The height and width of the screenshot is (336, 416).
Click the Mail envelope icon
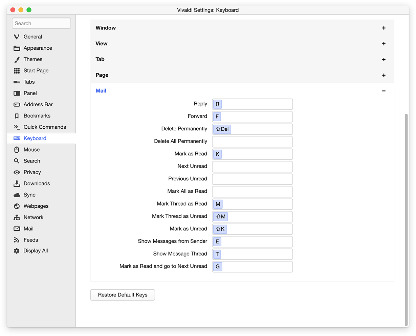click(x=17, y=229)
